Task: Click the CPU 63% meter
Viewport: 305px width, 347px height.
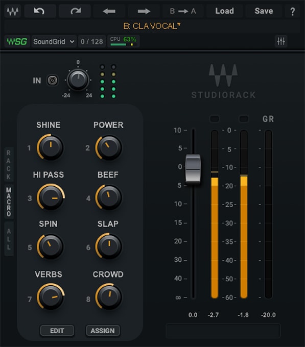Action: coord(123,41)
